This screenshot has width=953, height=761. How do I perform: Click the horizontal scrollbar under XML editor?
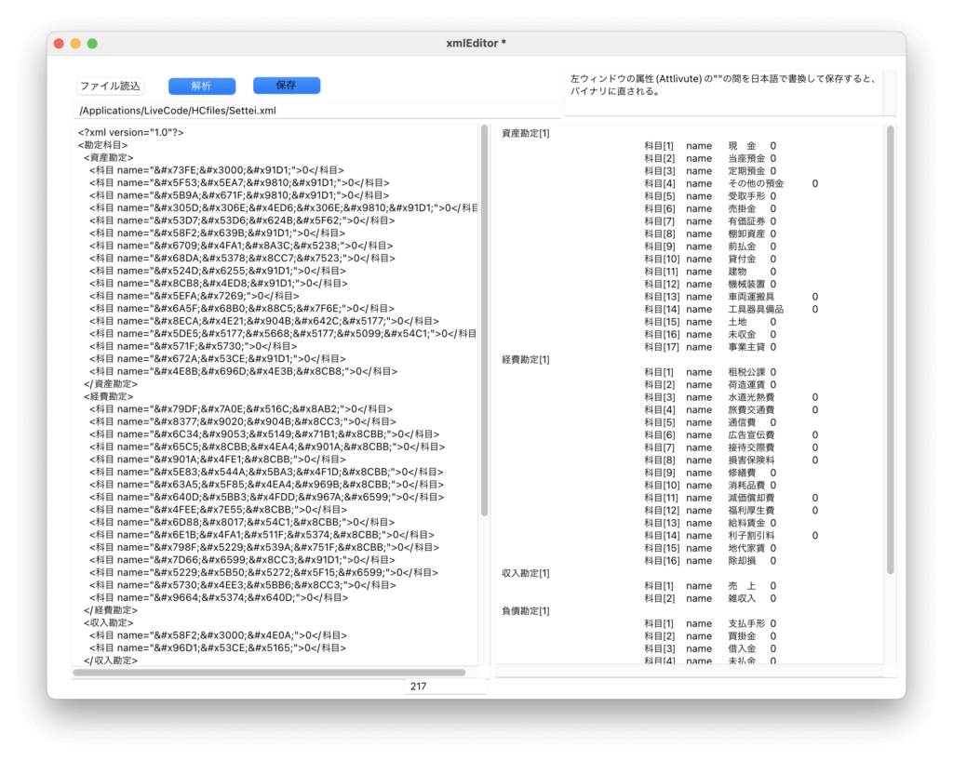pyautogui.click(x=270, y=672)
